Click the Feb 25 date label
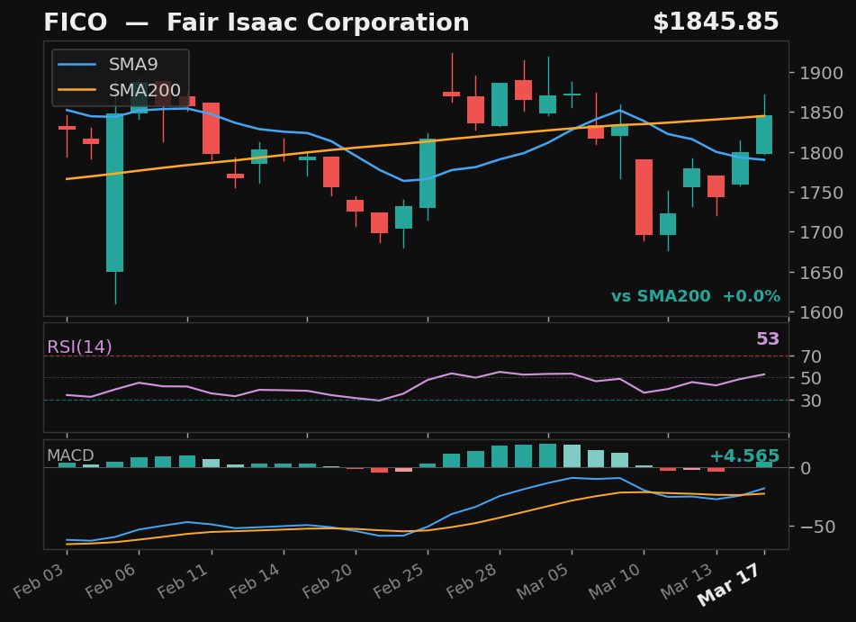This screenshot has height=622, width=856. tap(401, 581)
